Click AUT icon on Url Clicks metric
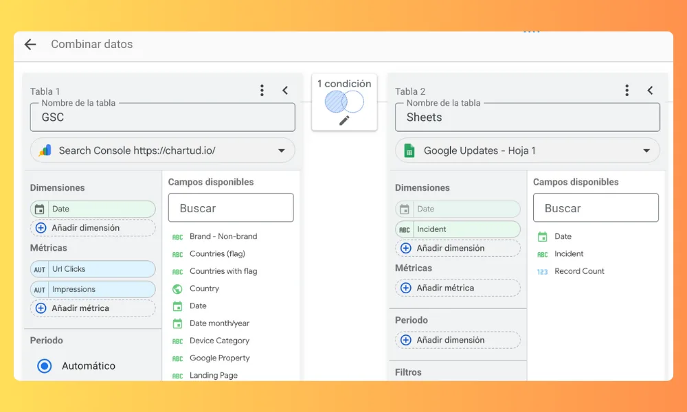The height and width of the screenshot is (412, 687). coord(40,270)
